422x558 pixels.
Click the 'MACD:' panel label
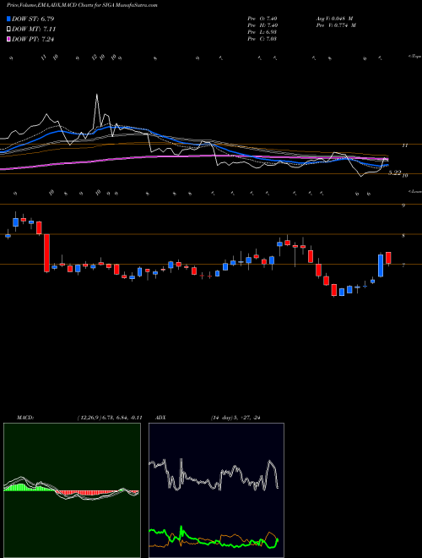tap(25, 418)
